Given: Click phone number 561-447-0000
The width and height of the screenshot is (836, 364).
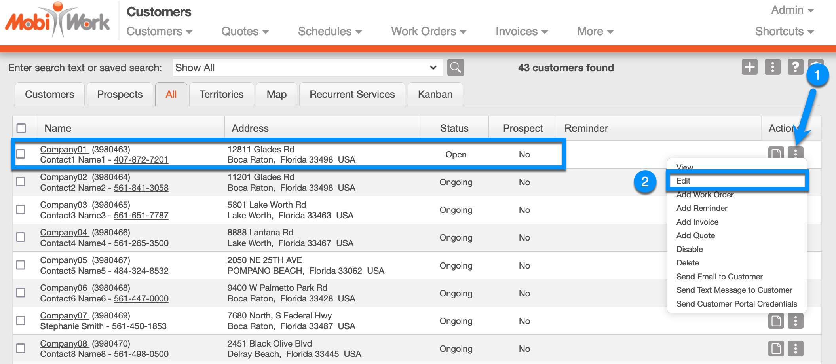Looking at the screenshot, I should (x=141, y=299).
